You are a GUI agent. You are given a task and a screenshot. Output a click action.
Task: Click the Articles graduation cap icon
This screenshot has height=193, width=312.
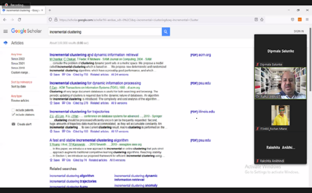pos(5,43)
